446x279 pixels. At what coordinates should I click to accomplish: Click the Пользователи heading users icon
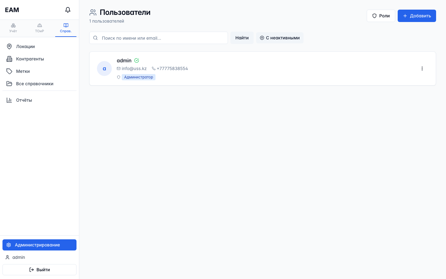pyautogui.click(x=93, y=12)
